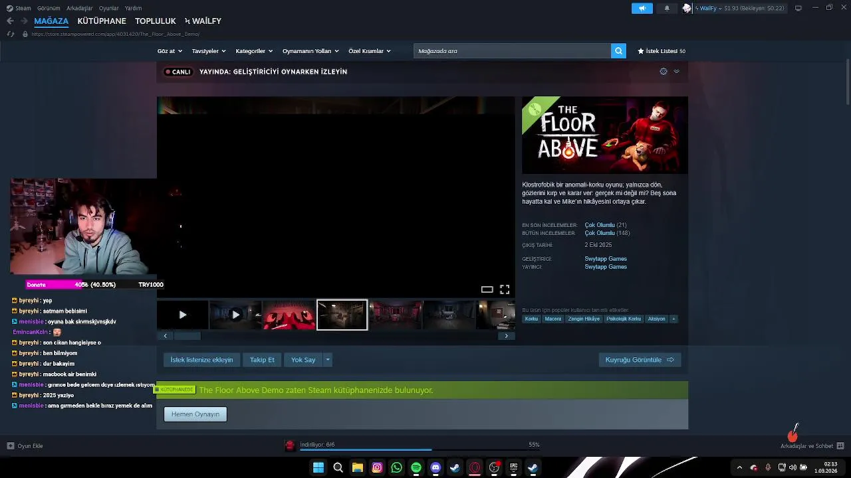
Task: Click the store search magnifier button
Action: click(x=618, y=50)
